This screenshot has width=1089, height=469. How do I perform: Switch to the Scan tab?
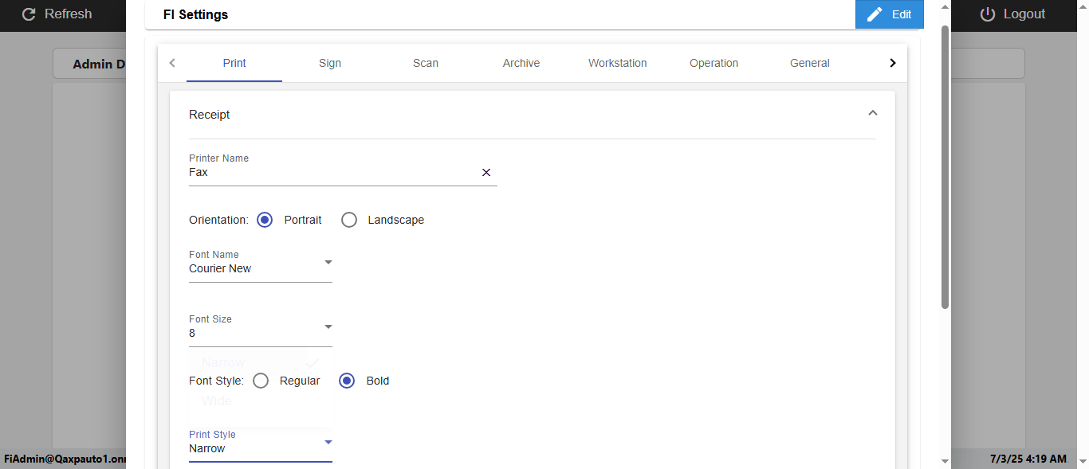pos(426,63)
